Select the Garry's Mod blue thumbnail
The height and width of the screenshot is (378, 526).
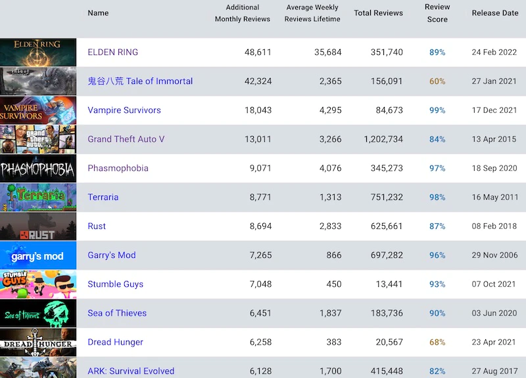[38, 255]
